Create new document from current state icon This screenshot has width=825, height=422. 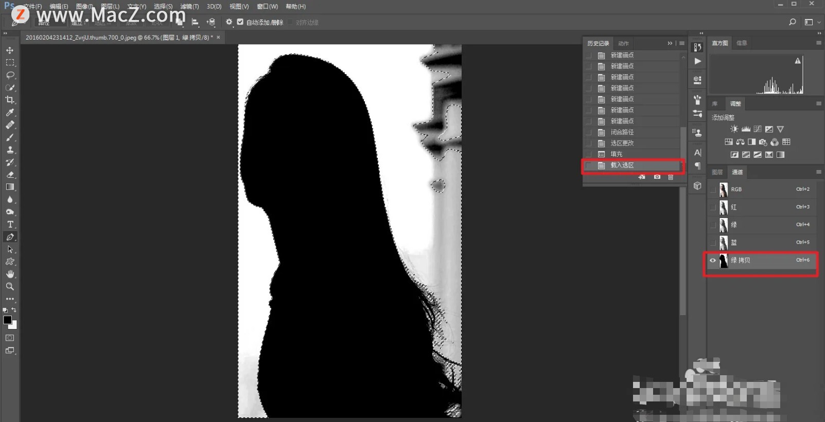642,177
